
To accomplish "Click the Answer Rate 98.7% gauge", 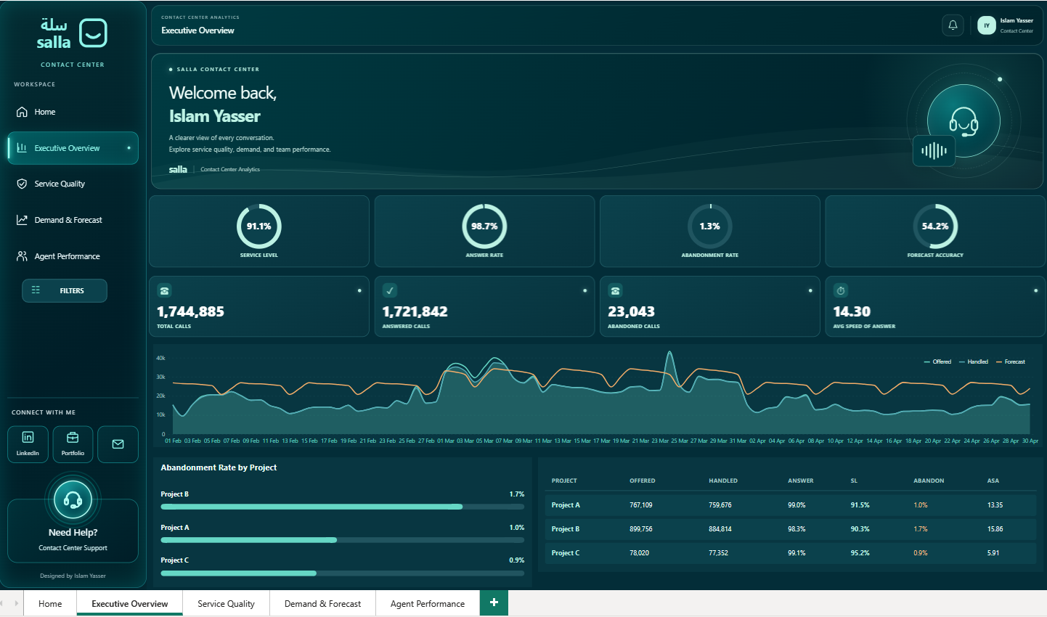I will [484, 226].
